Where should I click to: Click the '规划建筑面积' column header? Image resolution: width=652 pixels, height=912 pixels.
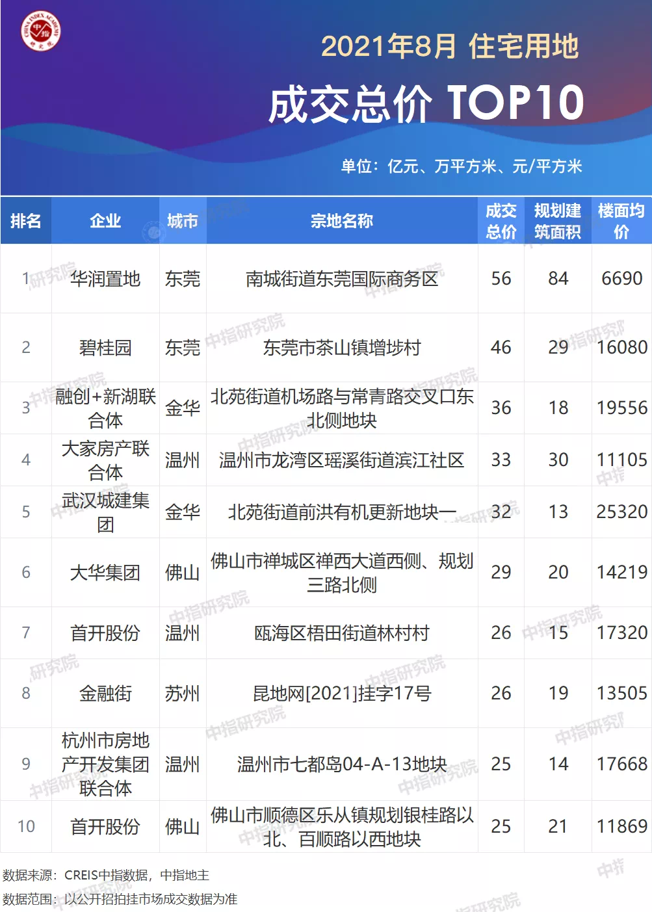point(558,221)
